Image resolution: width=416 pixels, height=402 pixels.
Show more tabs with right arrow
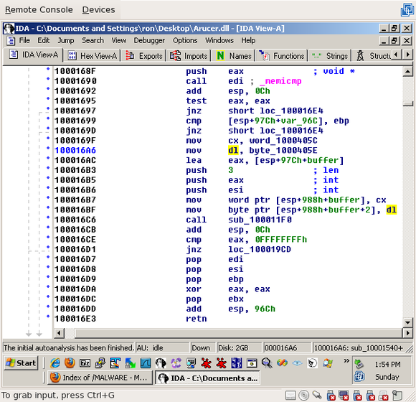(408, 55)
